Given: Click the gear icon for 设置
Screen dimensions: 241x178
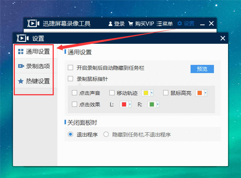Looking at the screenshot, I should [x=180, y=24].
